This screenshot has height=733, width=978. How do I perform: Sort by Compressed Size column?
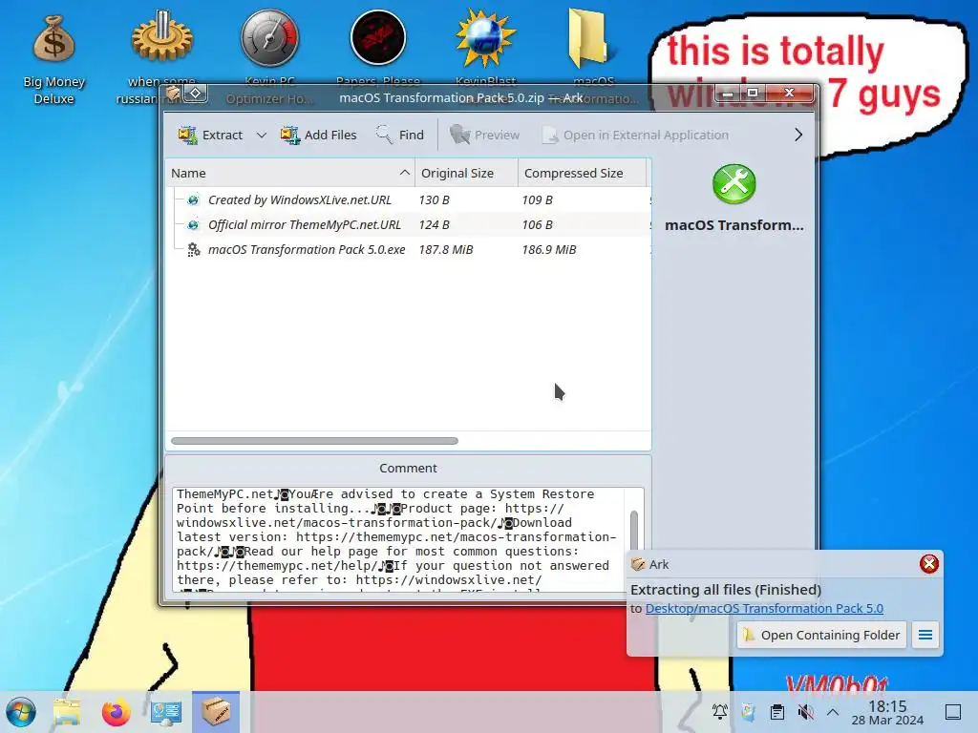point(582,174)
